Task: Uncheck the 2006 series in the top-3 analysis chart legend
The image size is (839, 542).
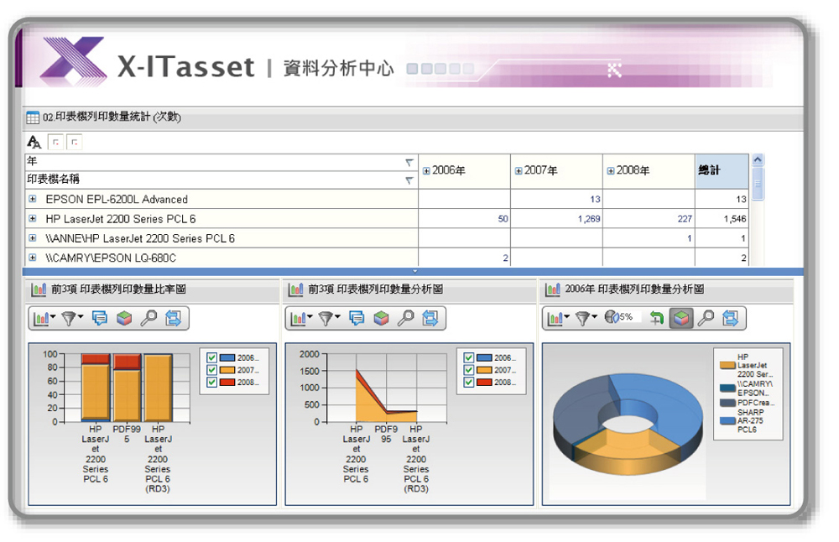Action: pyautogui.click(x=469, y=358)
